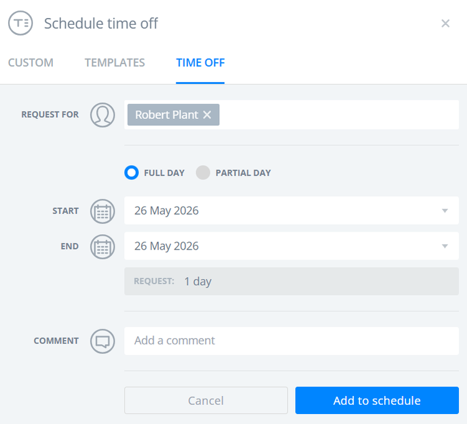
Task: Click the End calendar icon
Action: [103, 247]
